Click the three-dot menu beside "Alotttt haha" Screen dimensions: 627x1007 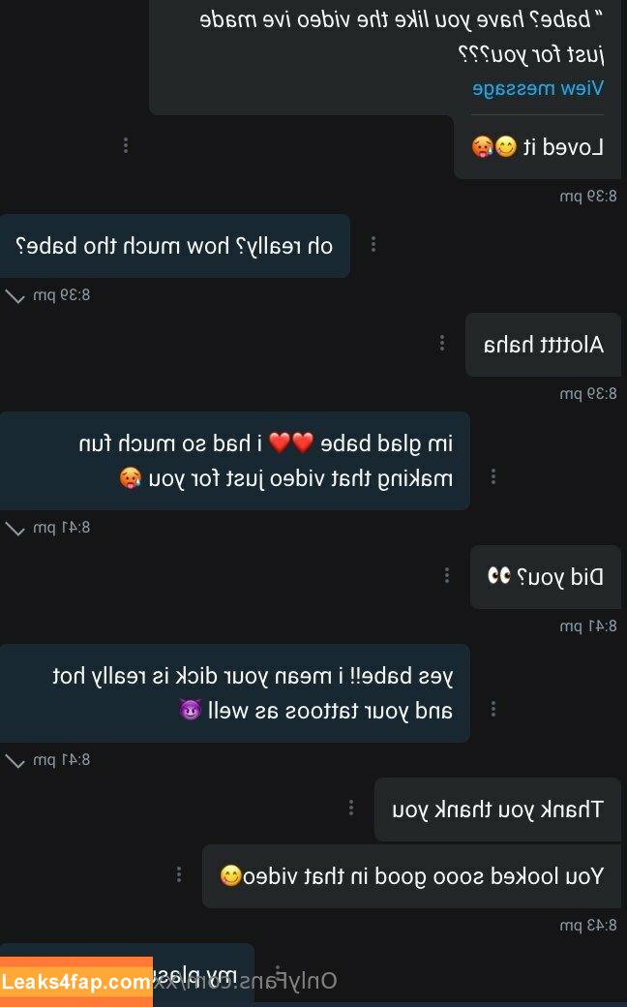[442, 344]
